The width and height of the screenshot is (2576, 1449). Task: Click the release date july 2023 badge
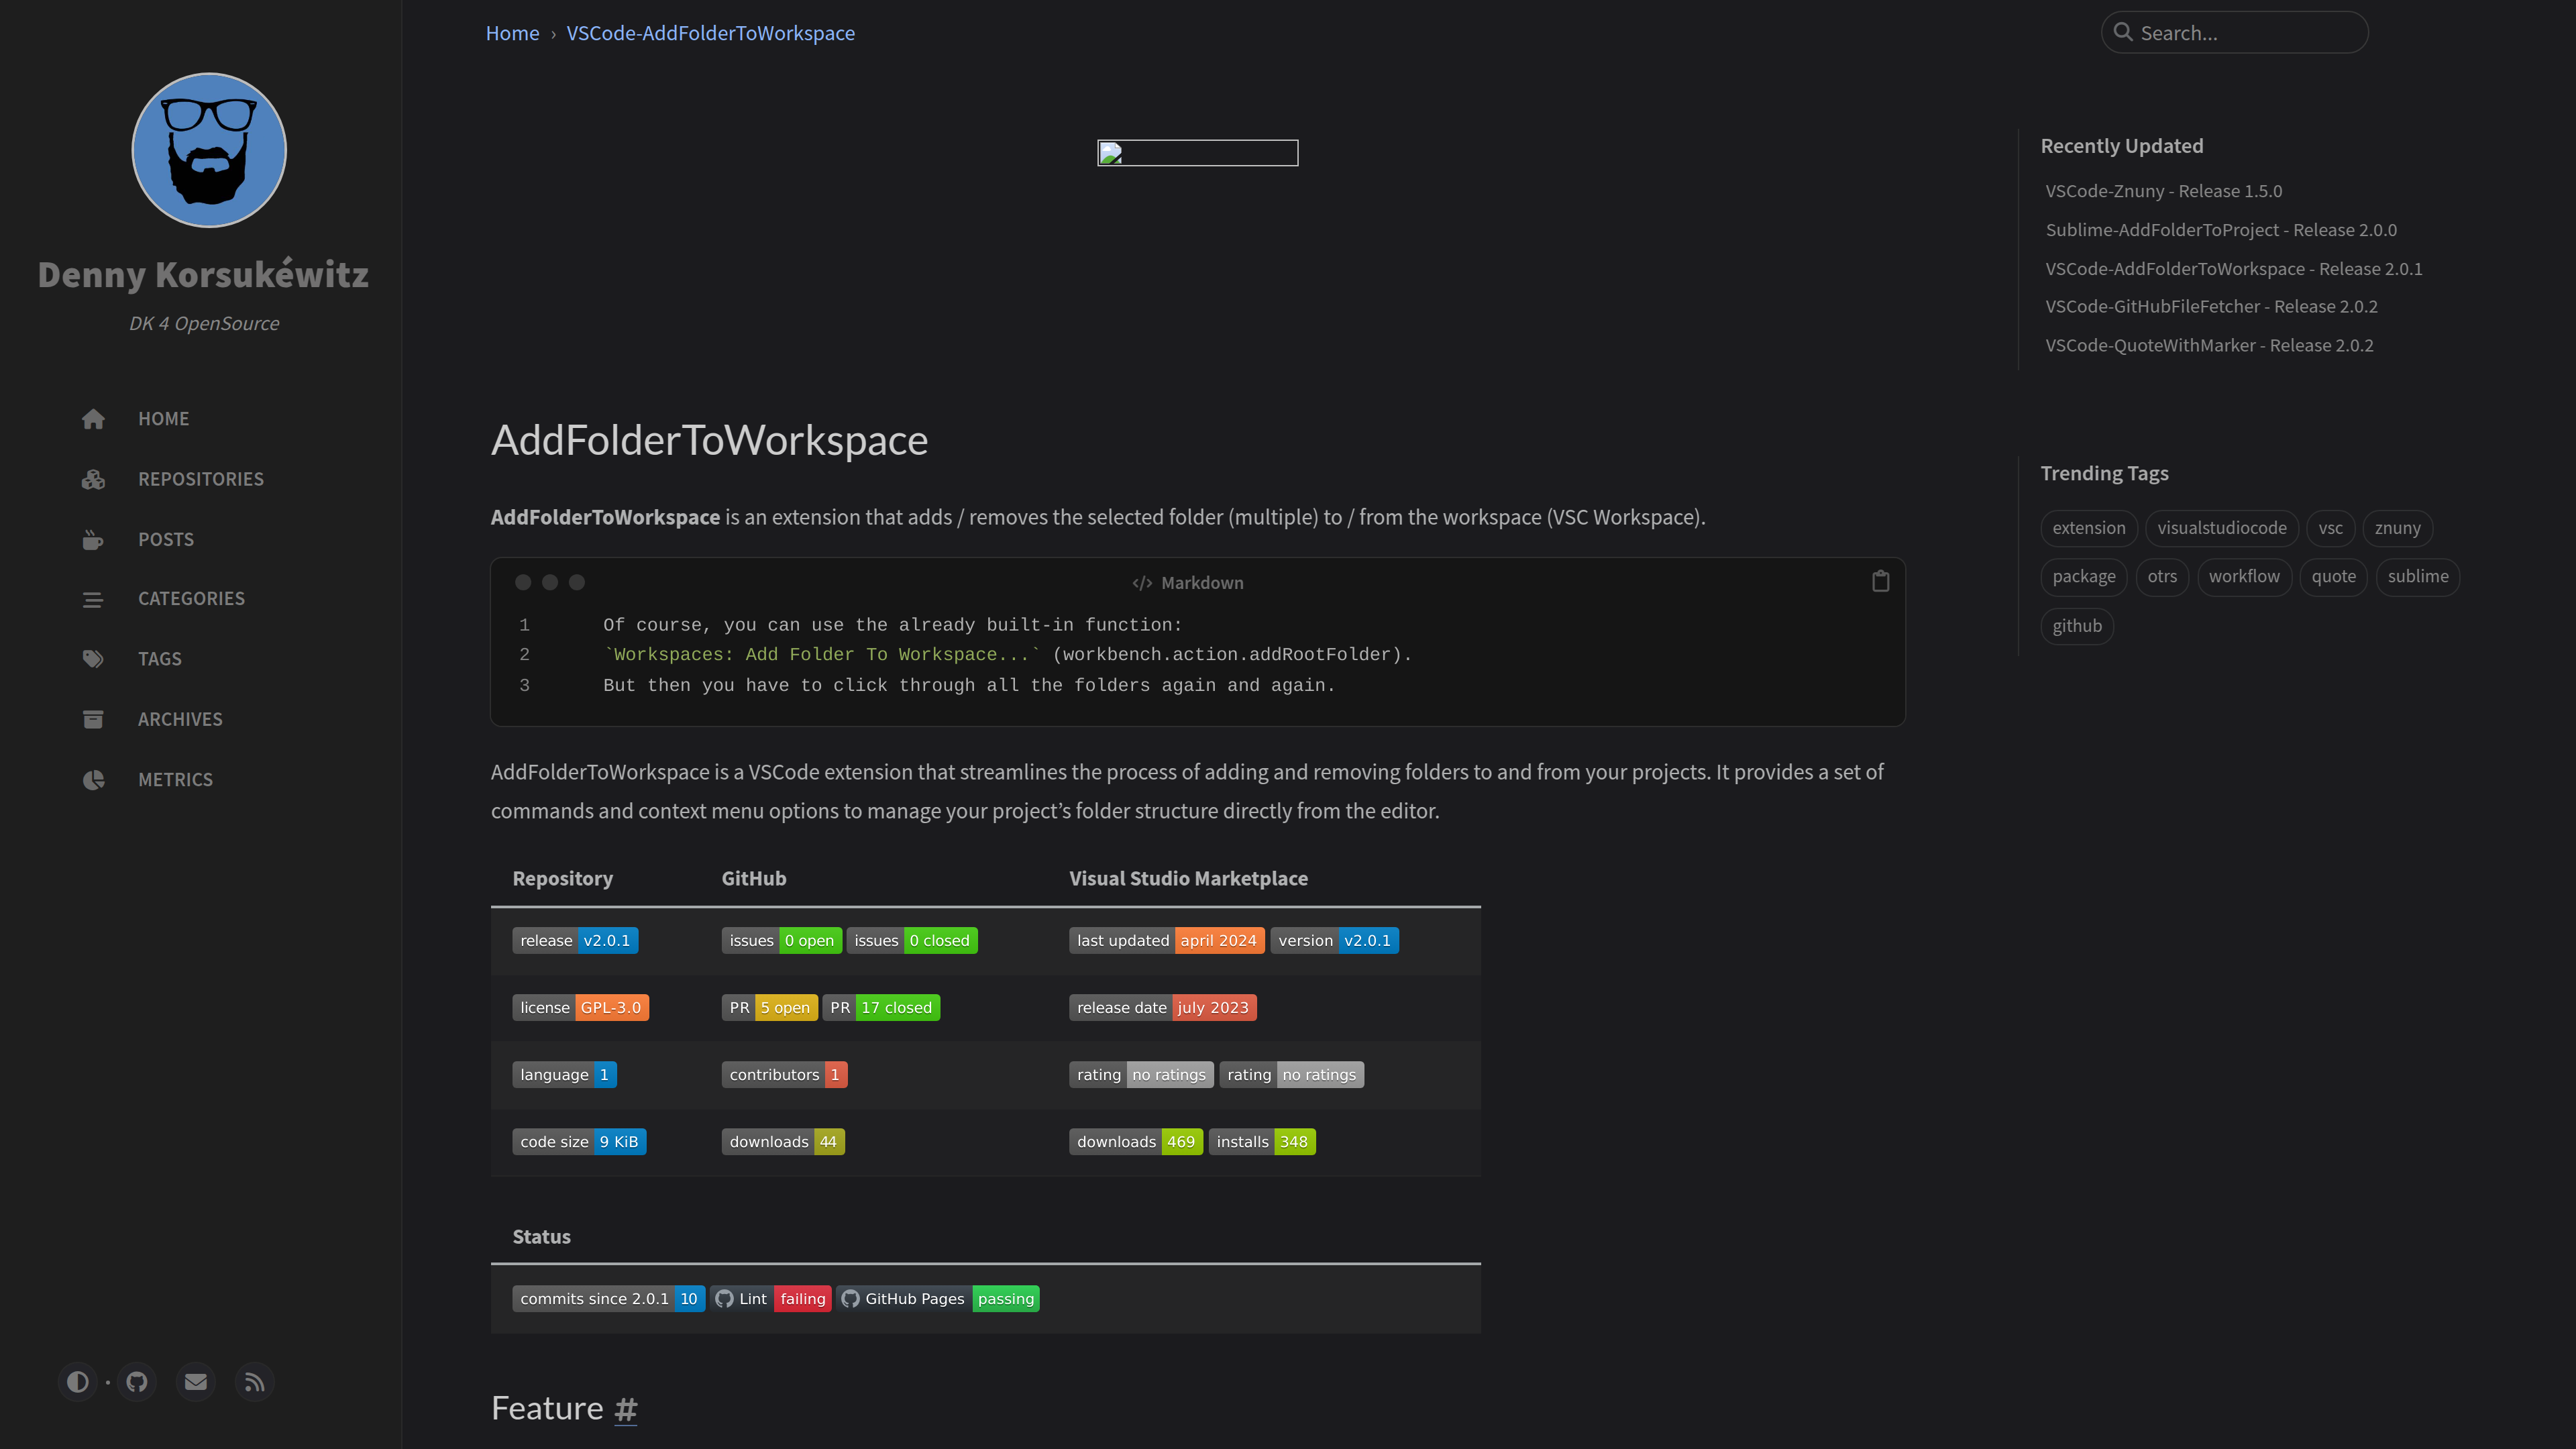point(1162,1008)
